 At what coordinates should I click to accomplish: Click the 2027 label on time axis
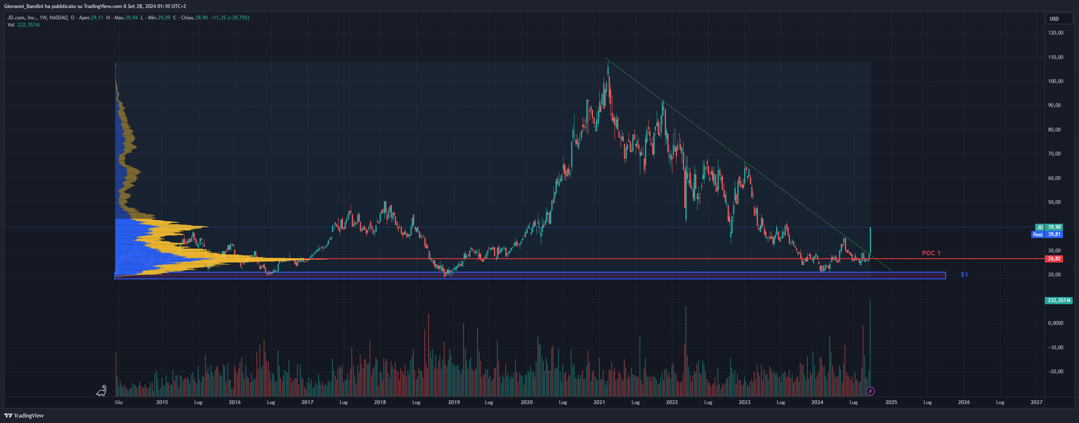click(1036, 402)
